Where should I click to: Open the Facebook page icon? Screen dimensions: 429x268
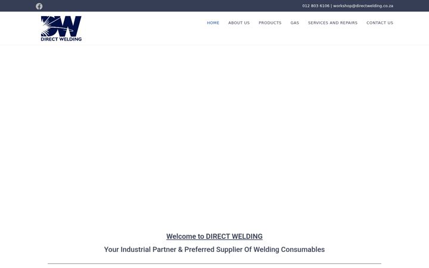(x=39, y=7)
